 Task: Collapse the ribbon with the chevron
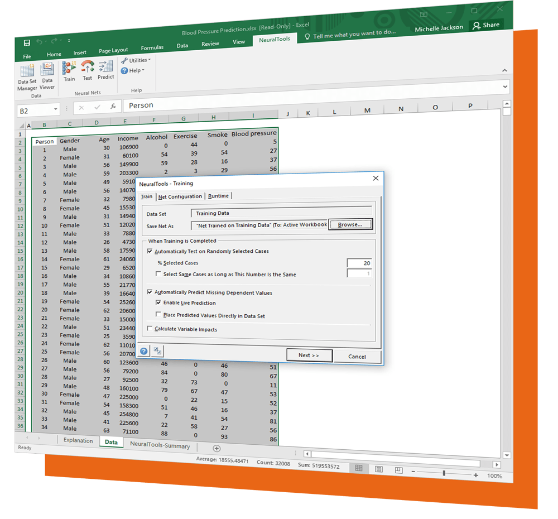pyautogui.click(x=504, y=70)
